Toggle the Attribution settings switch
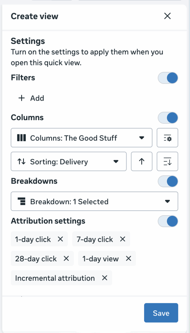 (x=168, y=221)
